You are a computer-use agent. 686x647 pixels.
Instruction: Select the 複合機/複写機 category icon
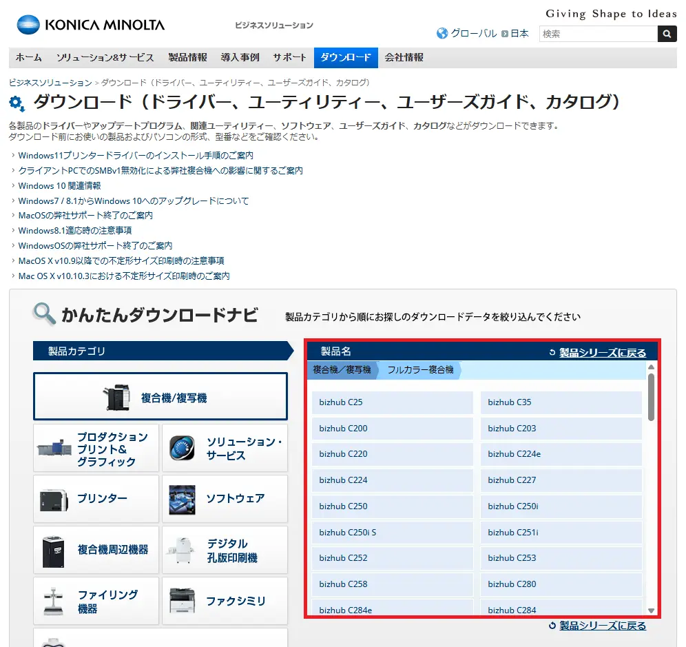pyautogui.click(x=116, y=398)
